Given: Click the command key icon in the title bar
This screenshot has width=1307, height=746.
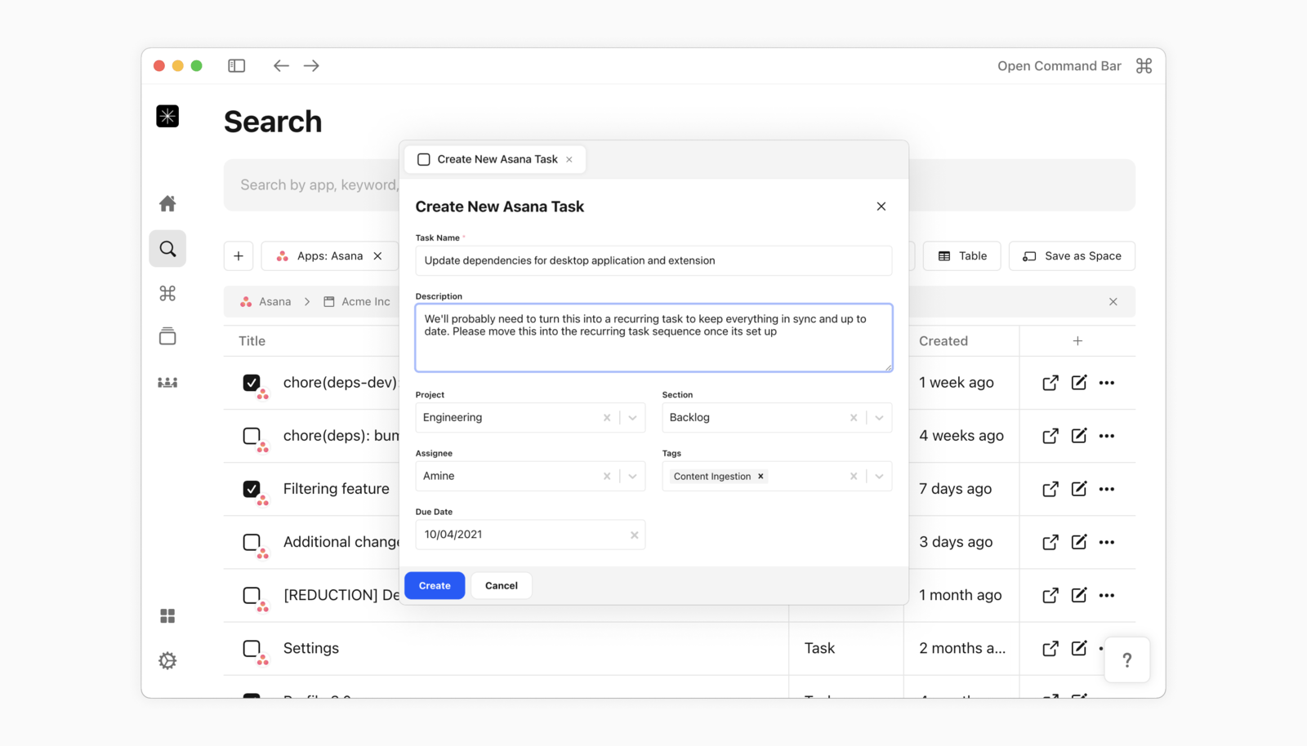Looking at the screenshot, I should [1144, 65].
